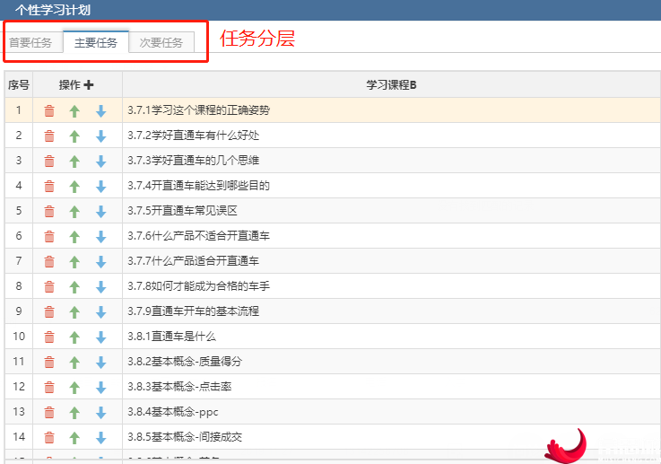Move row 7 up

click(74, 262)
